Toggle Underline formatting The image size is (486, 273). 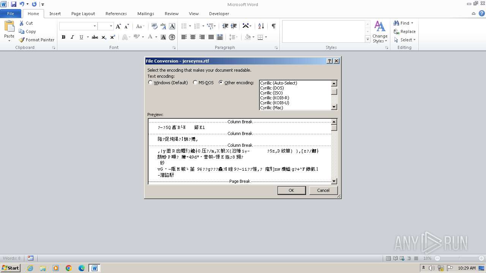[x=81, y=37]
